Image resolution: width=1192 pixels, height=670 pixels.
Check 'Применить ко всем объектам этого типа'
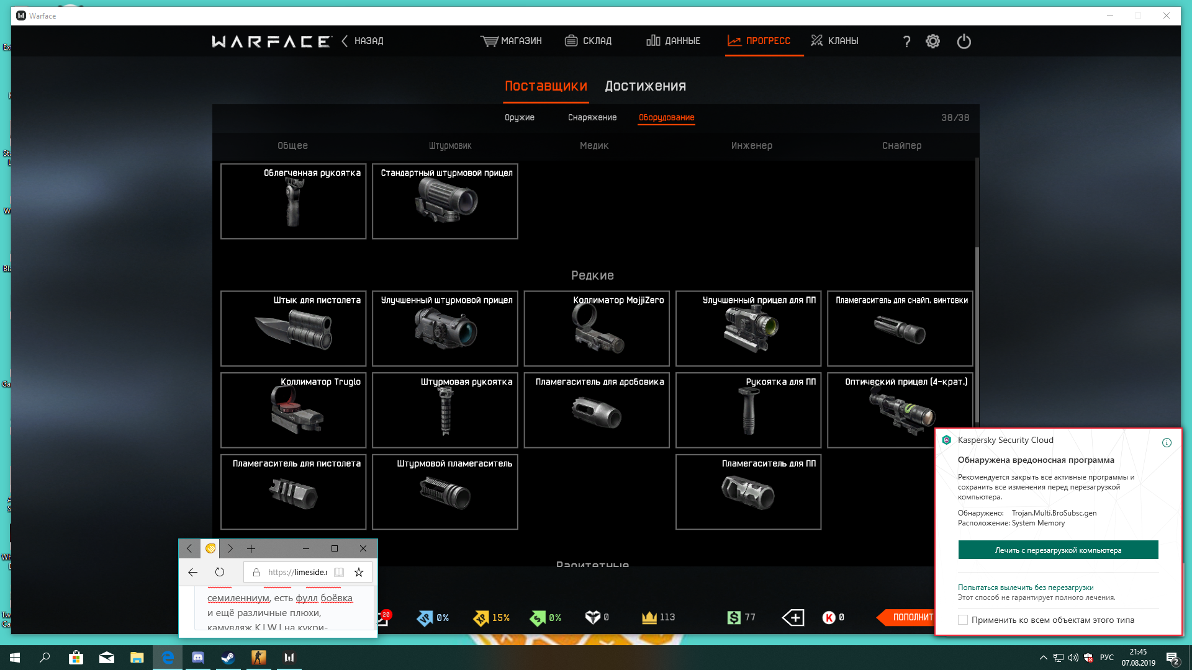point(963,620)
